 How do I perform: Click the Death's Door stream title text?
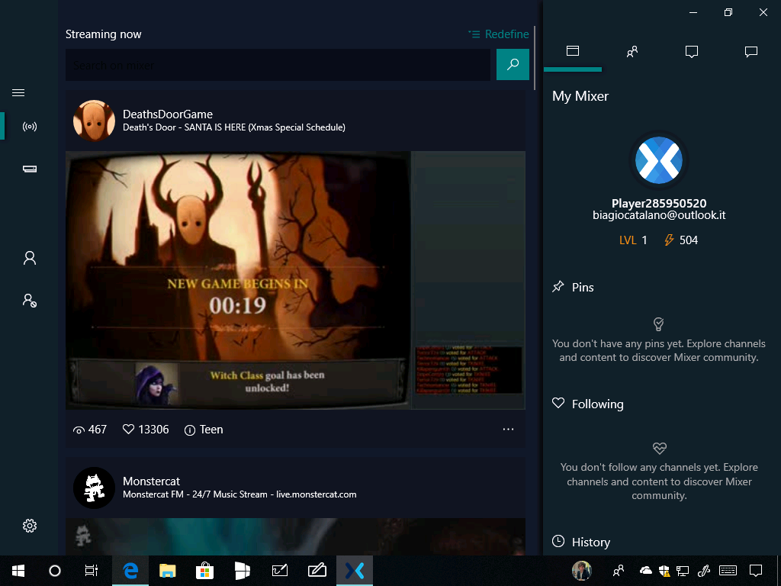[x=234, y=127]
